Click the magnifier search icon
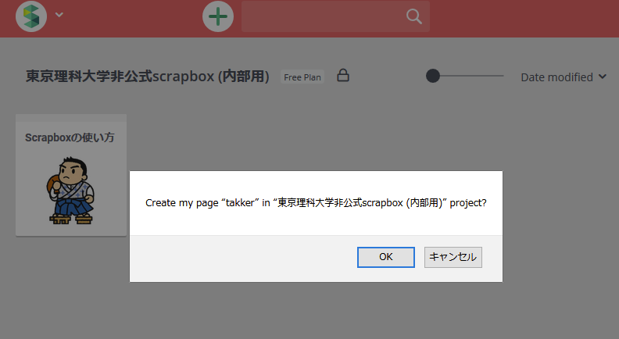This screenshot has width=619, height=339. [413, 16]
